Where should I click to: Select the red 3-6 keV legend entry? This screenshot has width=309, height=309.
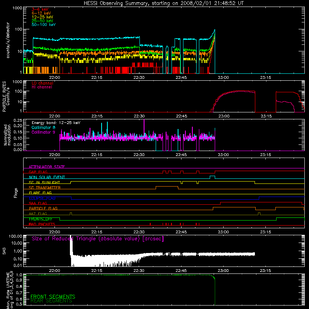(40, 9)
